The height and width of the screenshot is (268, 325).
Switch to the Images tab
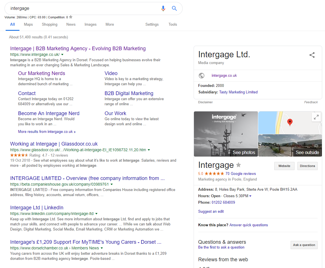point(90,25)
